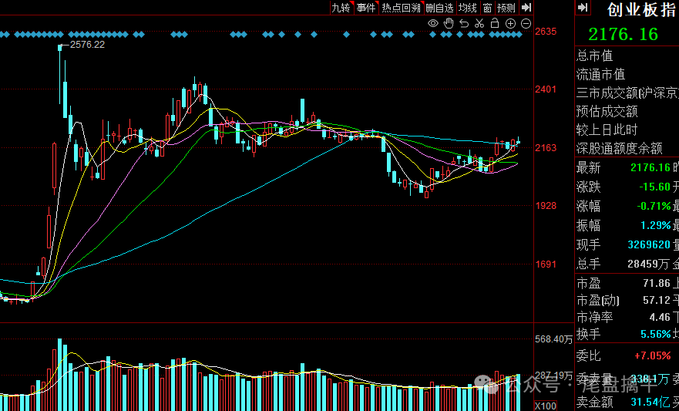This screenshot has height=411, width=679.
Task: Zoom out with the minus circle icon
Action: point(526,23)
